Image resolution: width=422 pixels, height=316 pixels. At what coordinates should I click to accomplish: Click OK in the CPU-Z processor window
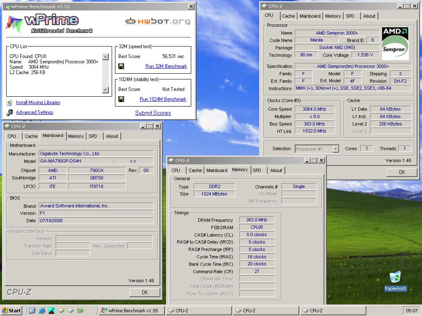(402, 172)
